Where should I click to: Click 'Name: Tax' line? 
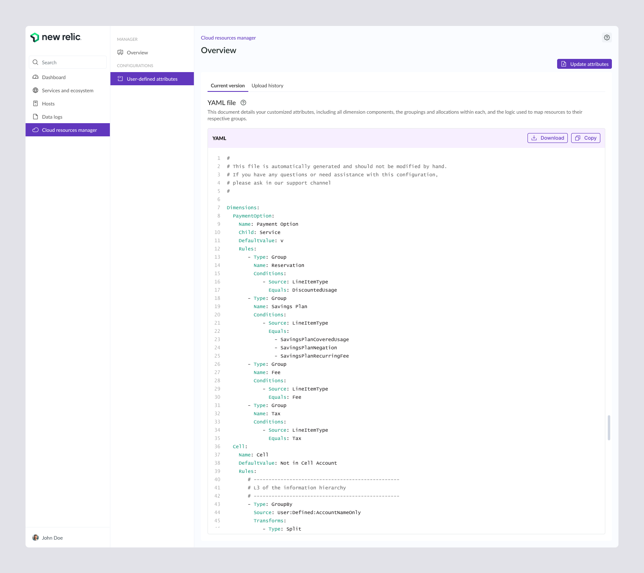(x=267, y=414)
